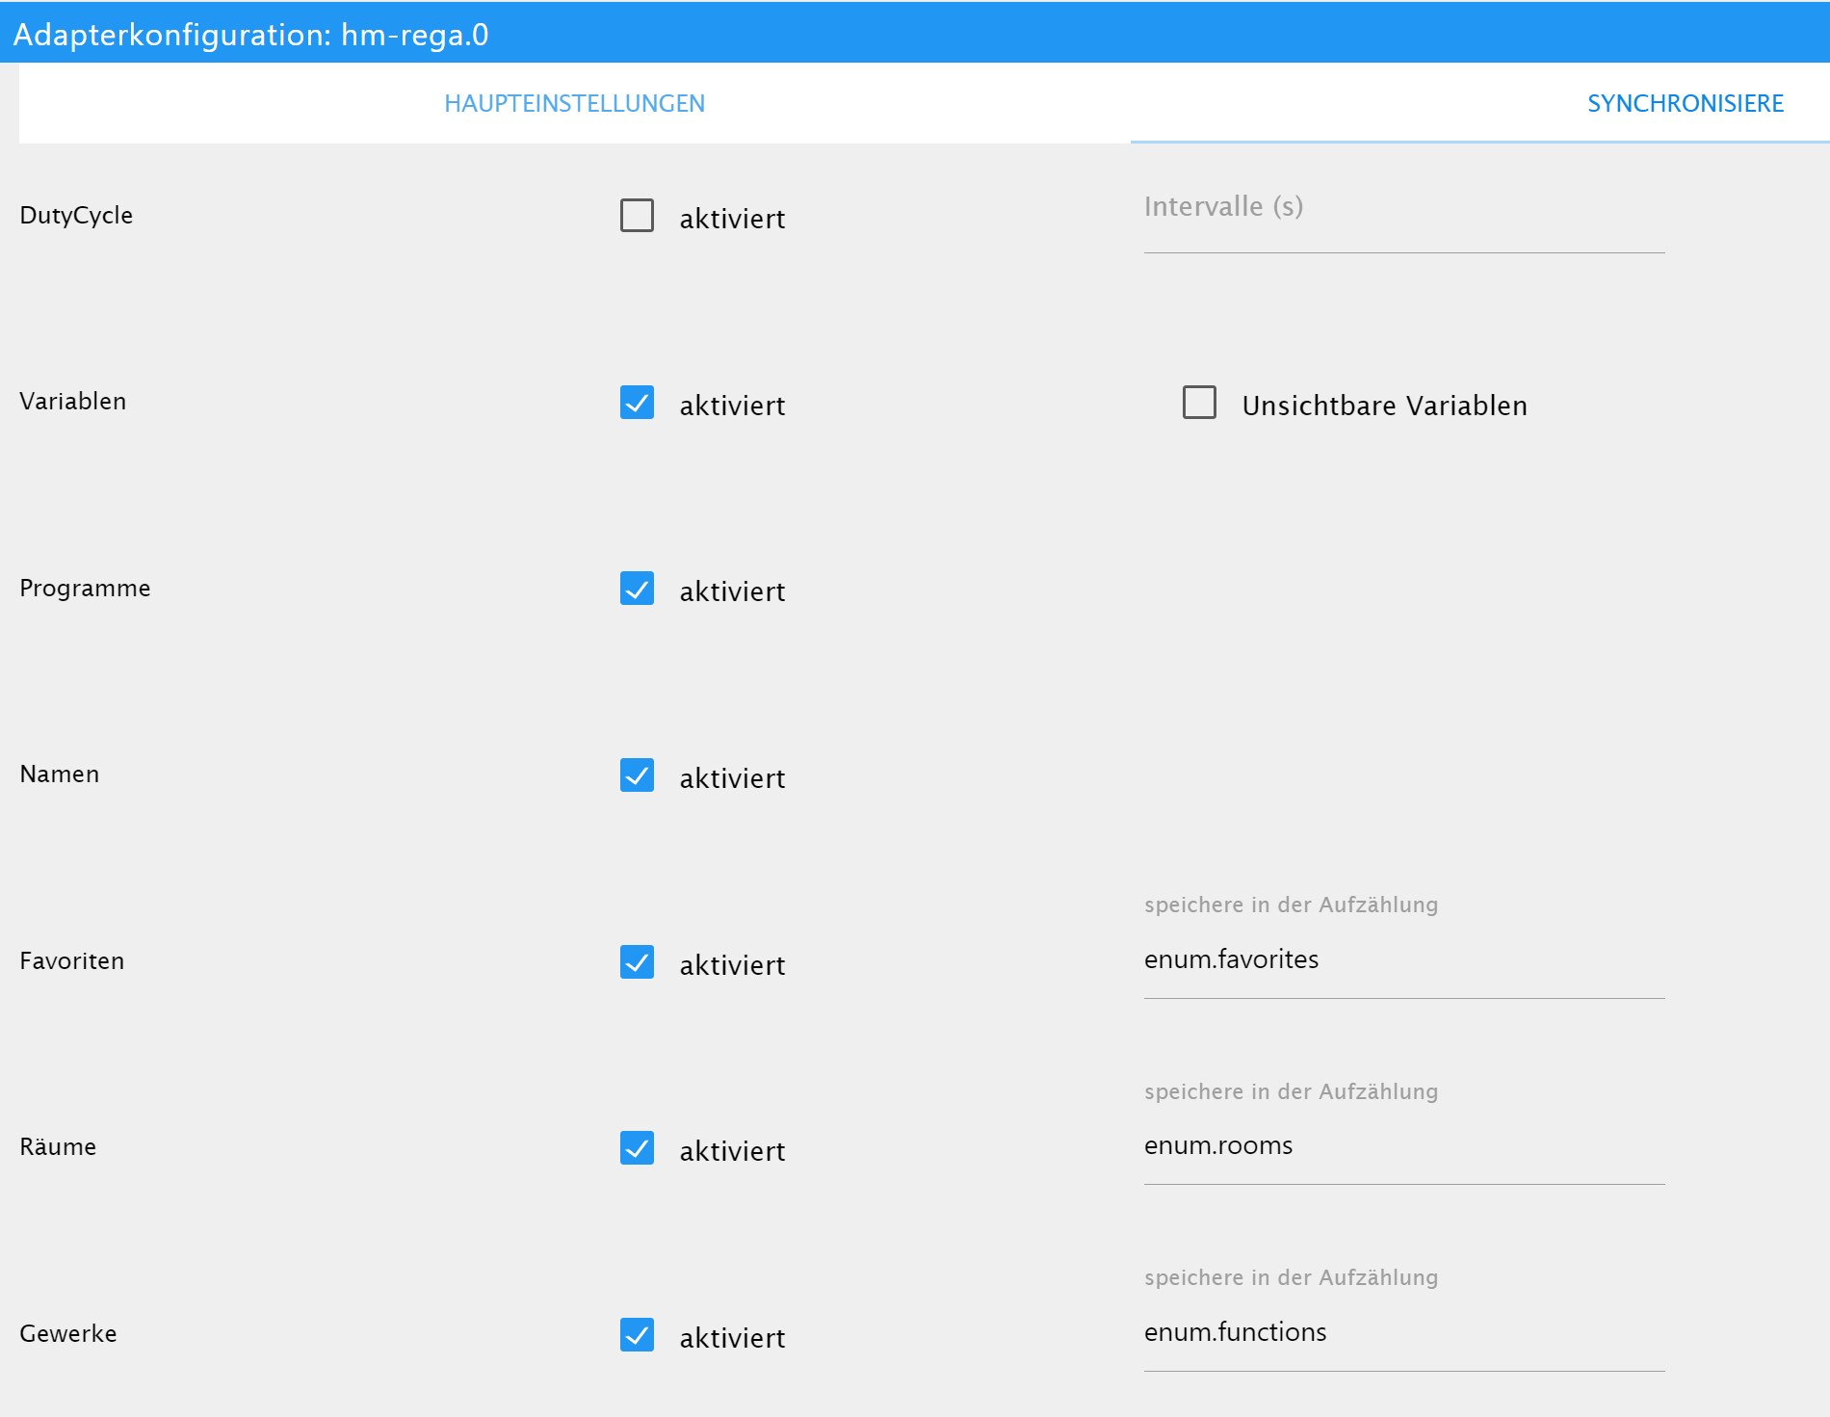Select the Namen row label
The height and width of the screenshot is (1417, 1830).
coord(60,774)
